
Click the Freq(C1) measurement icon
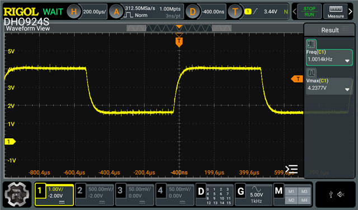point(311,44)
